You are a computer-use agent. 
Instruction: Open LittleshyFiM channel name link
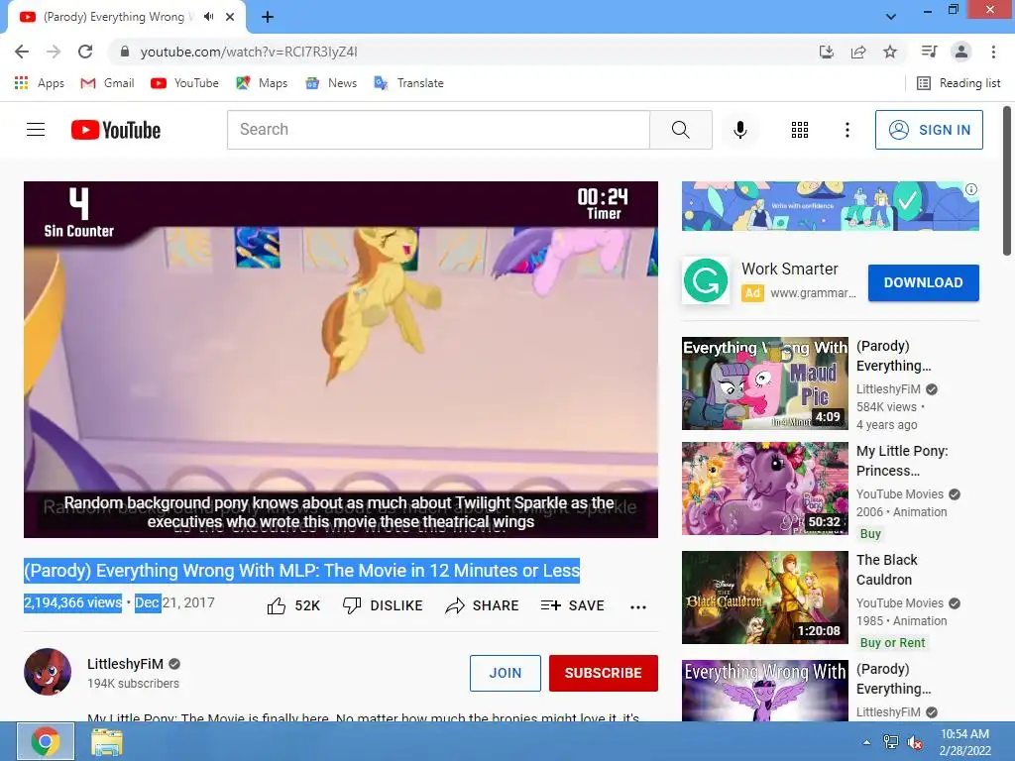pos(125,664)
